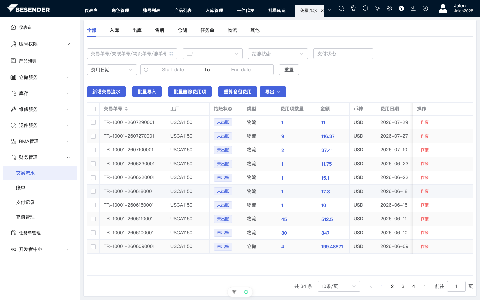480x300 pixels.
Task: Click the 批量删除费用项 button
Action: [190, 92]
